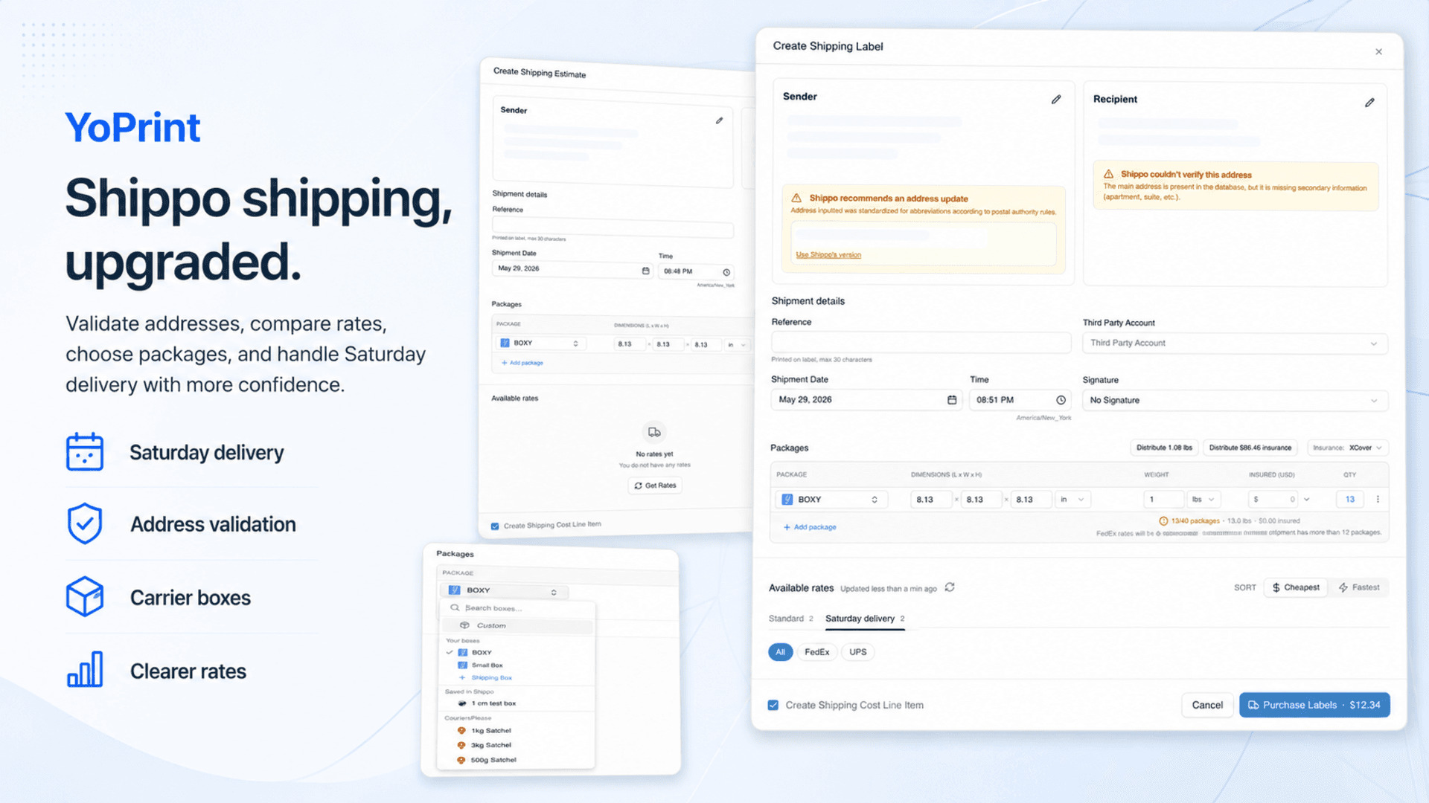This screenshot has height=803, width=1429.
Task: Open the Shipment Date calendar in Shipping Label
Action: [x=952, y=400]
